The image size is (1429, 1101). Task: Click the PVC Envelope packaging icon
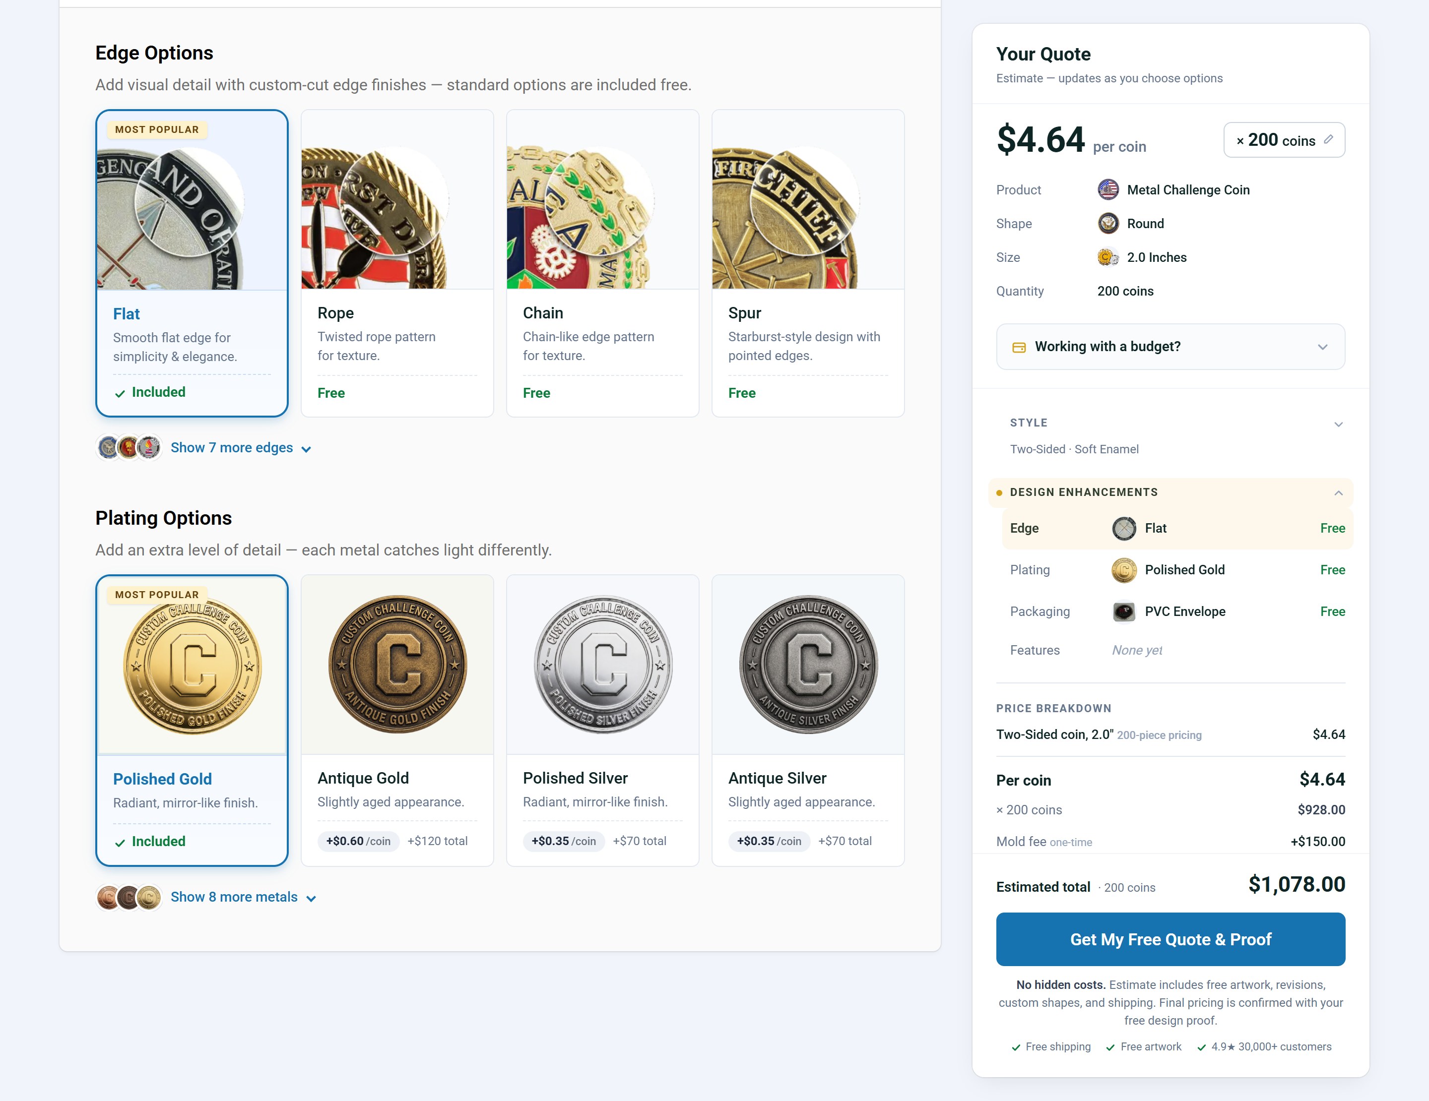pos(1124,612)
